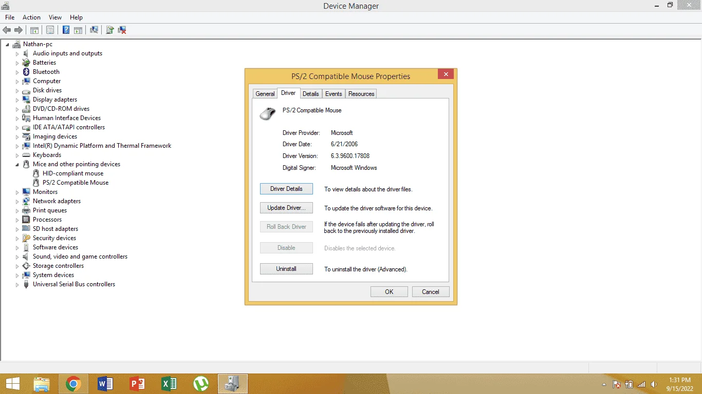The height and width of the screenshot is (394, 702).
Task: Toggle the Show/Hide Action Pane toolbar icon
Action: pyautogui.click(x=78, y=30)
